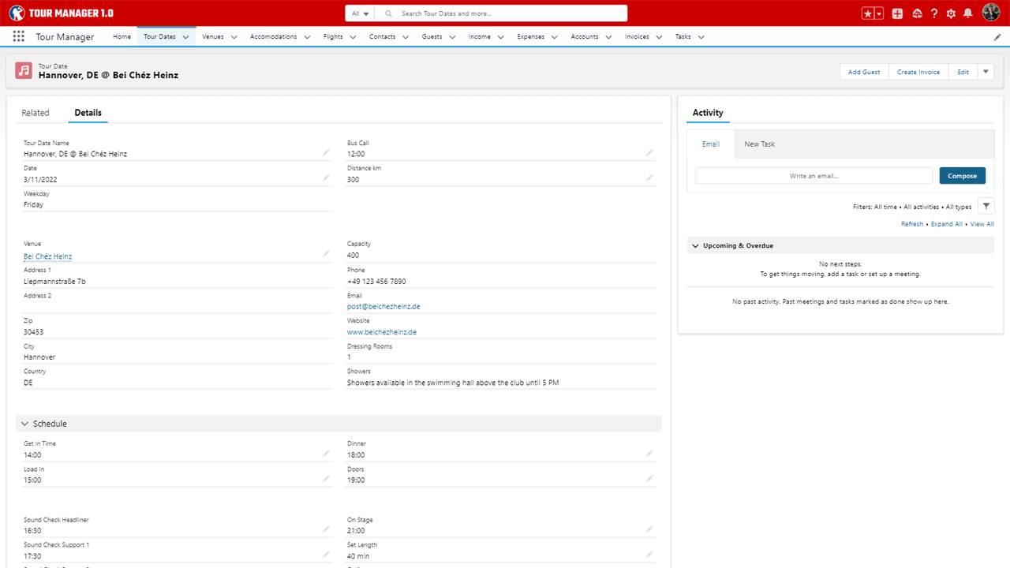
Task: Expand the Guests tab chevron
Action: (452, 37)
